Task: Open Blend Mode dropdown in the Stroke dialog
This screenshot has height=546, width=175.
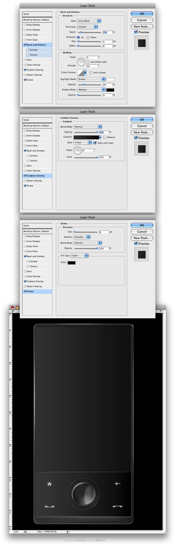Action: (x=88, y=243)
